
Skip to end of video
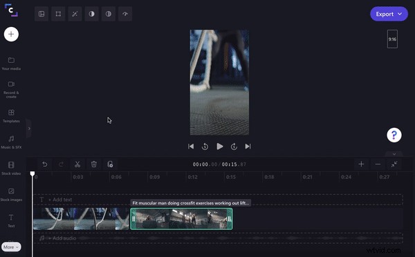[x=248, y=146]
